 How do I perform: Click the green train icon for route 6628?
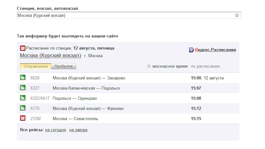coord(23,78)
